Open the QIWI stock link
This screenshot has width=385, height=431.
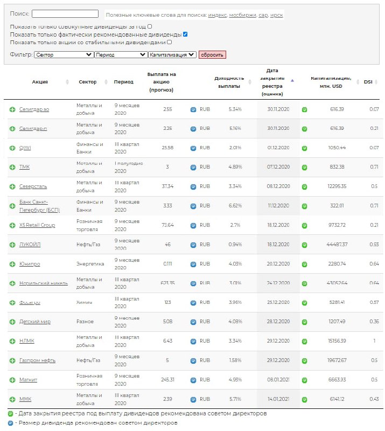25,148
